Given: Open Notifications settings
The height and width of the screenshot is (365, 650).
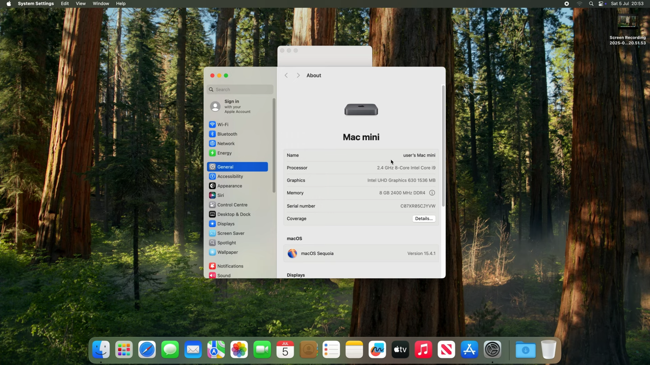Looking at the screenshot, I should tap(230, 266).
